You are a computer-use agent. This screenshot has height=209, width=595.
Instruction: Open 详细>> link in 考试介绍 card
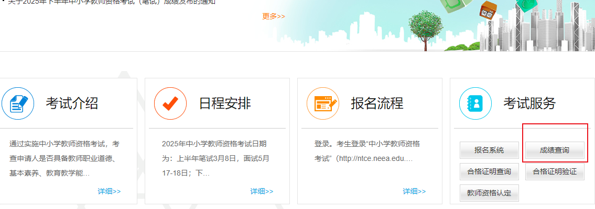(109, 191)
